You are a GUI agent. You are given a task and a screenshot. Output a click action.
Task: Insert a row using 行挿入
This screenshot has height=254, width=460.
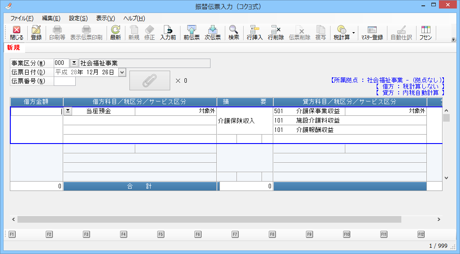pyautogui.click(x=255, y=33)
